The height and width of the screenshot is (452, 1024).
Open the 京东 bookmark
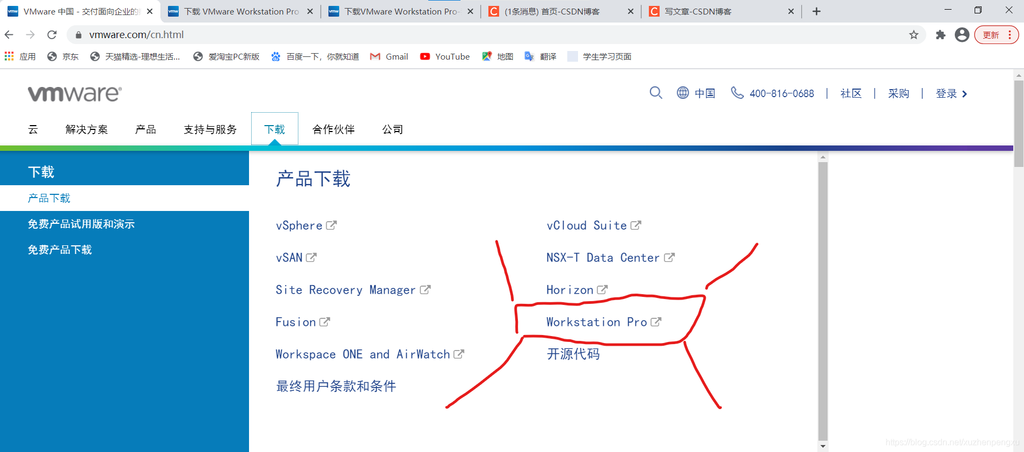63,56
